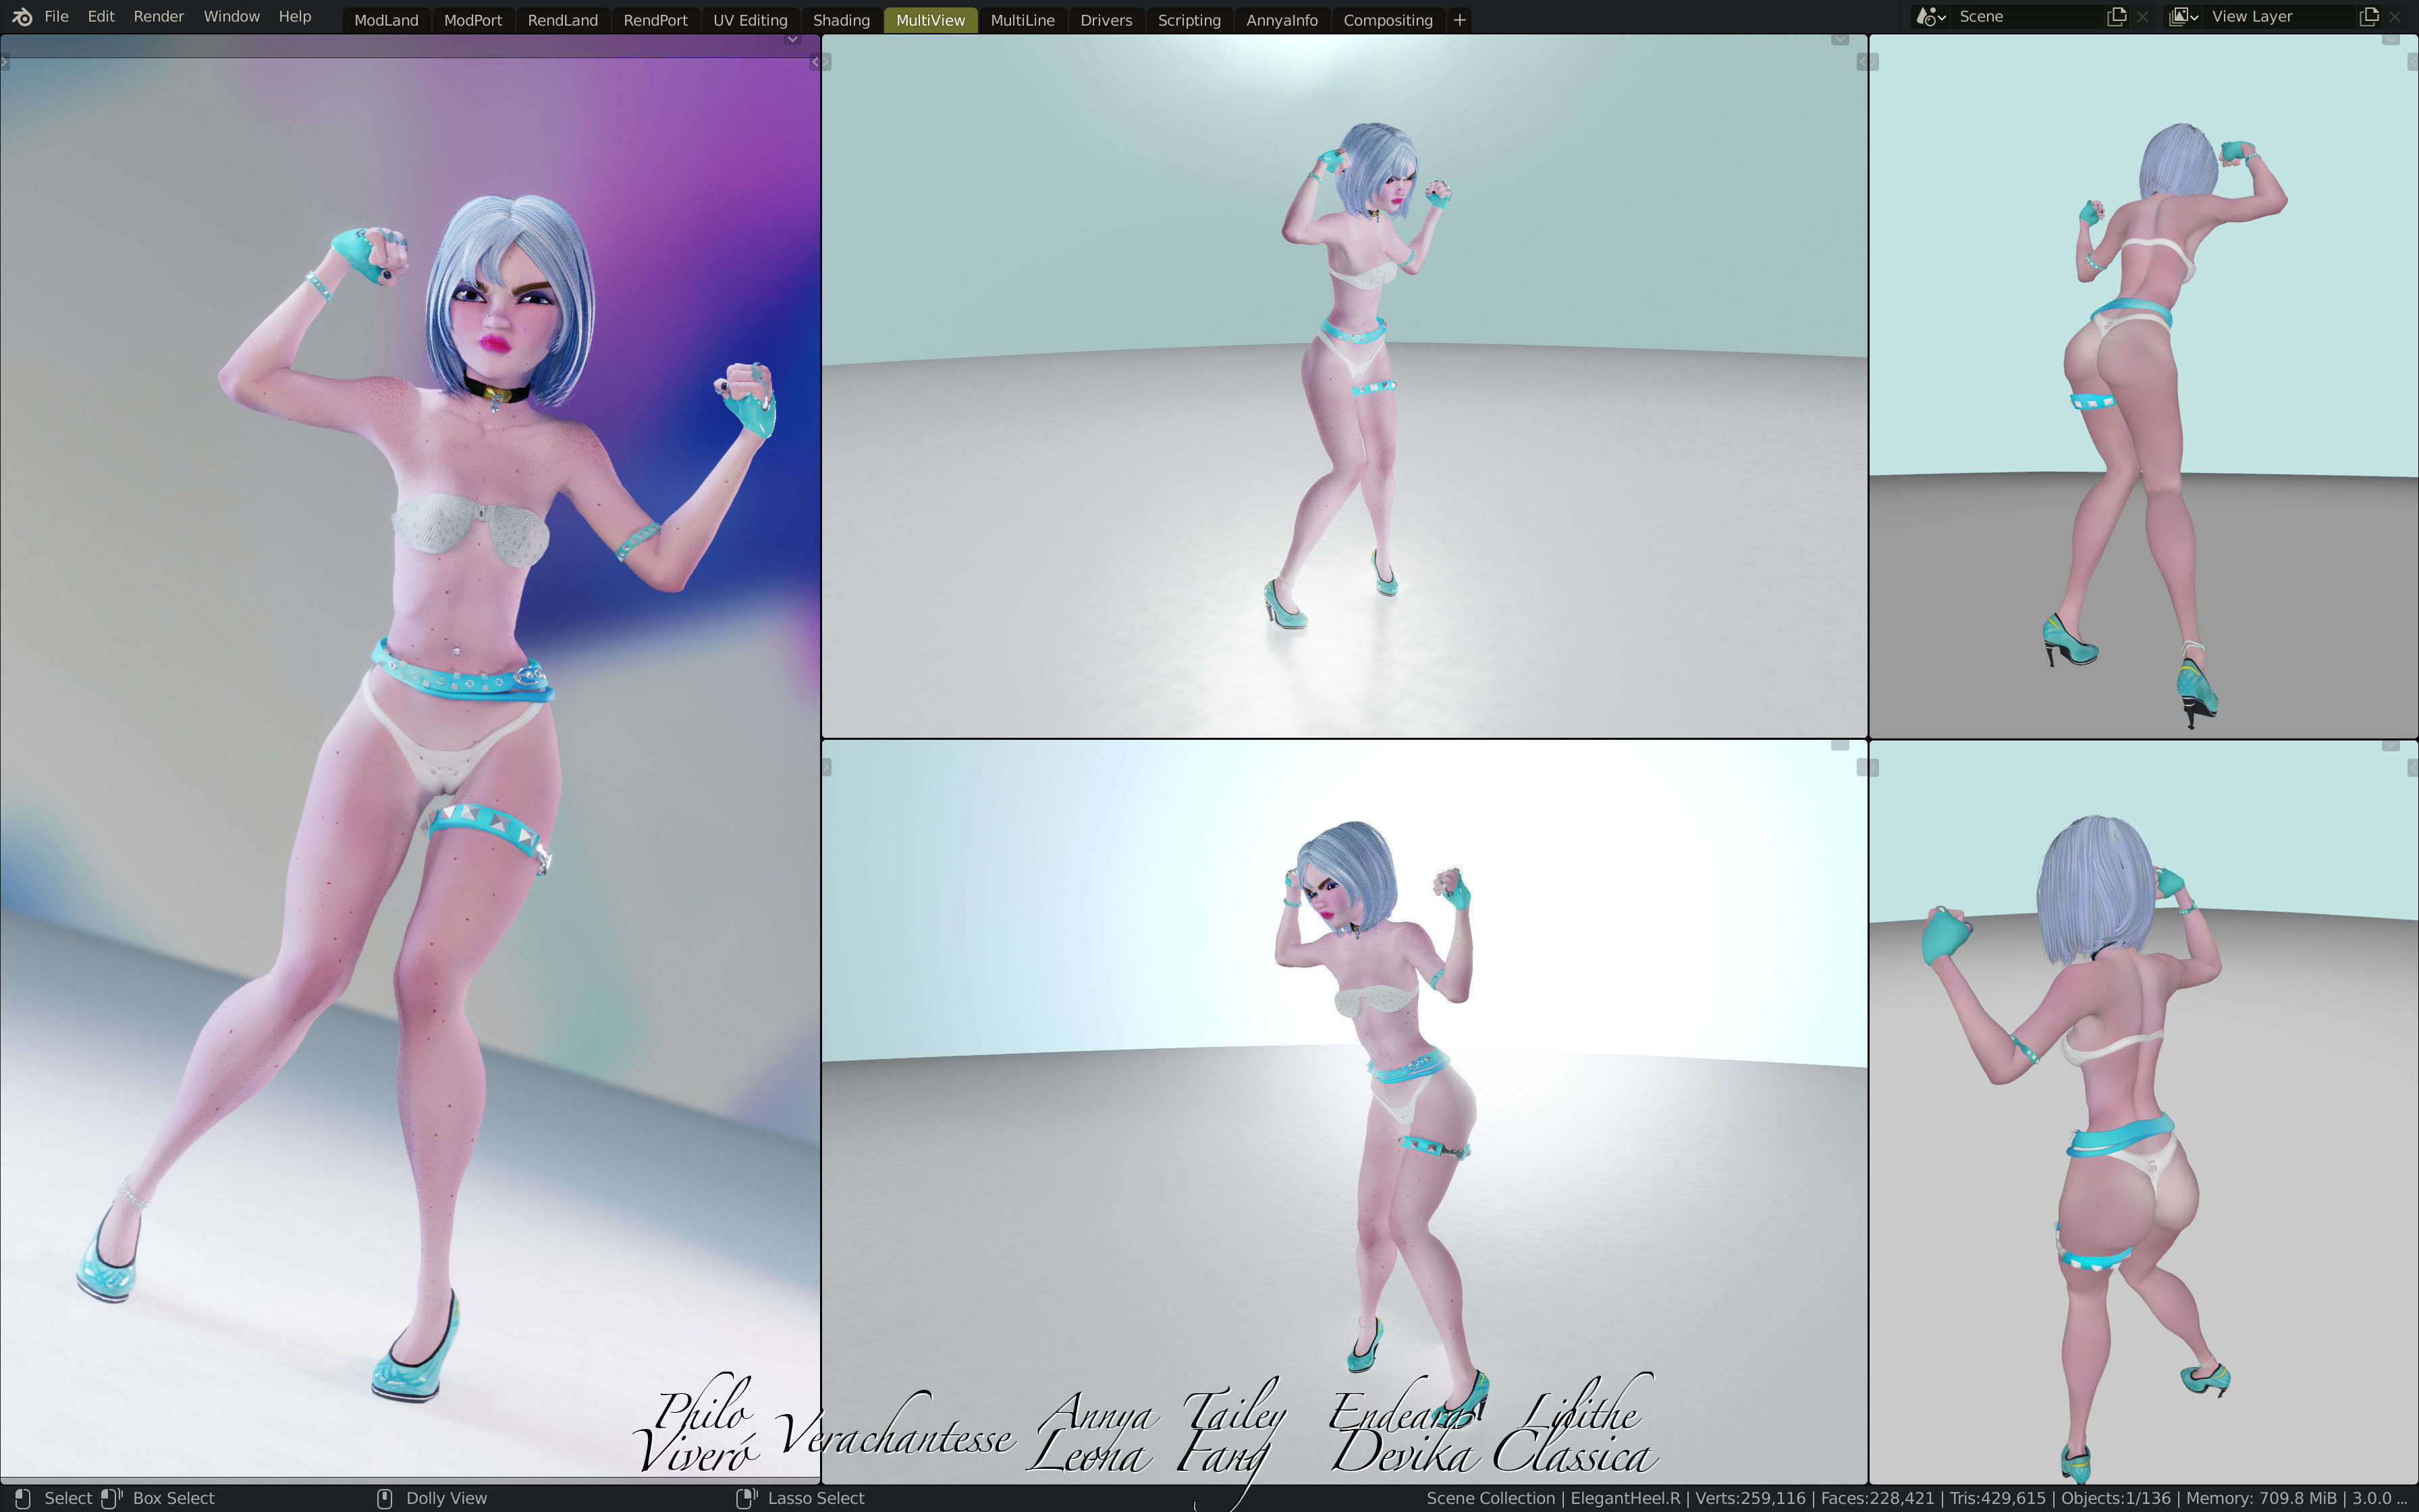Click the 'Dolly View' status bar text
The image size is (2419, 1512).
pyautogui.click(x=446, y=1498)
